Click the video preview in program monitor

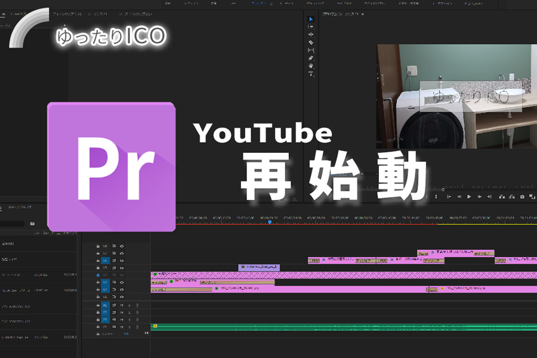pyautogui.click(x=456, y=96)
